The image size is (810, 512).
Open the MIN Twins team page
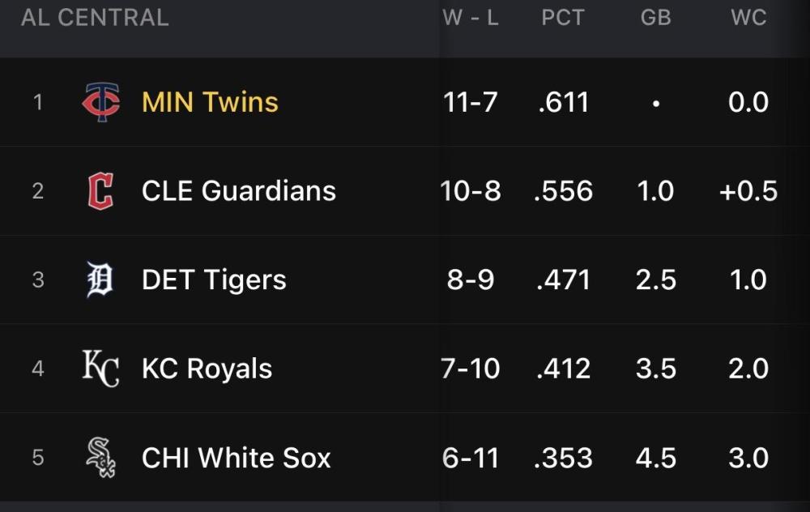[x=210, y=102]
